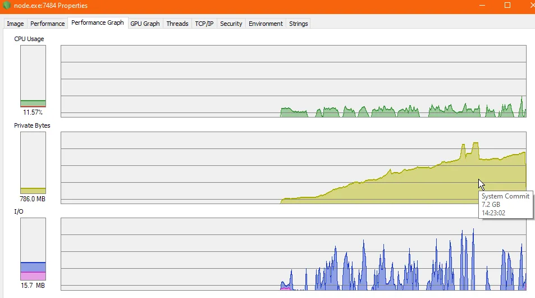This screenshot has height=298, width=535.
Task: Switch to the Threads tab
Action: [177, 24]
